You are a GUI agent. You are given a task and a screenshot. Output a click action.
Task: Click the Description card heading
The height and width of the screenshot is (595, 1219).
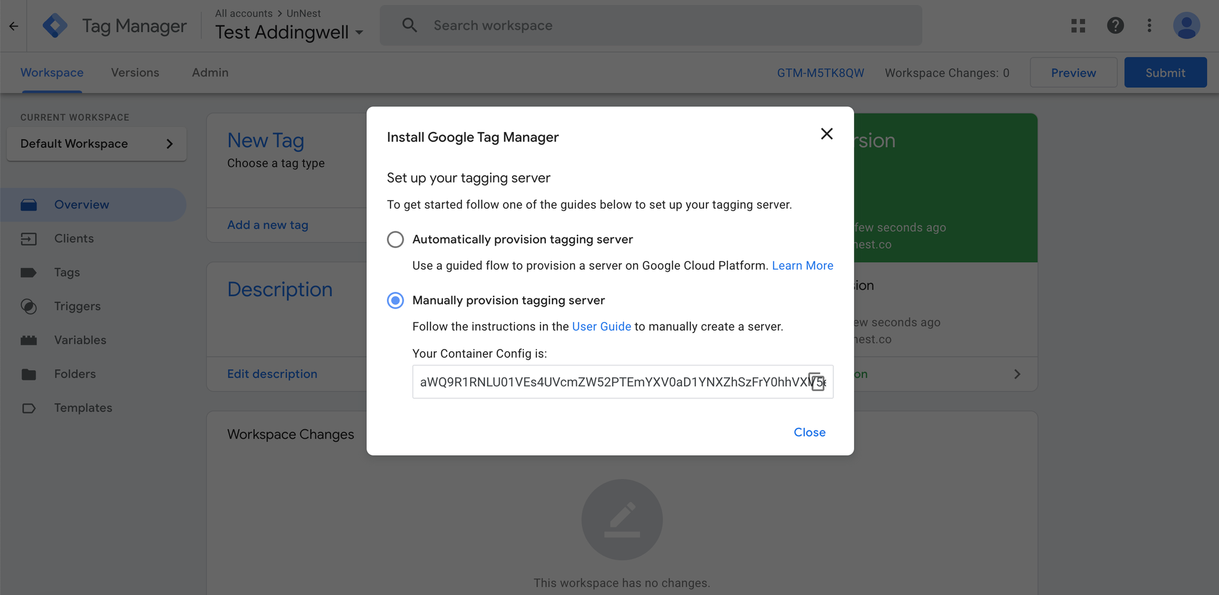click(x=280, y=289)
